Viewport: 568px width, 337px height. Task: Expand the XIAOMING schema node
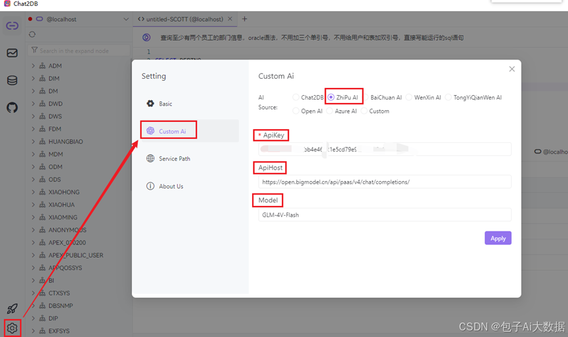tap(33, 217)
